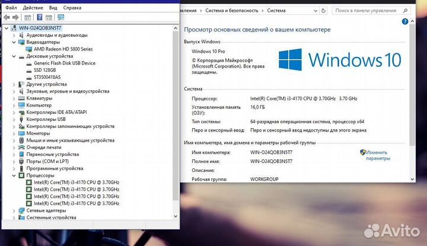Click the Переносные устройства icon
Image resolution: width=427 pixels, height=246 pixels.
click(21, 154)
